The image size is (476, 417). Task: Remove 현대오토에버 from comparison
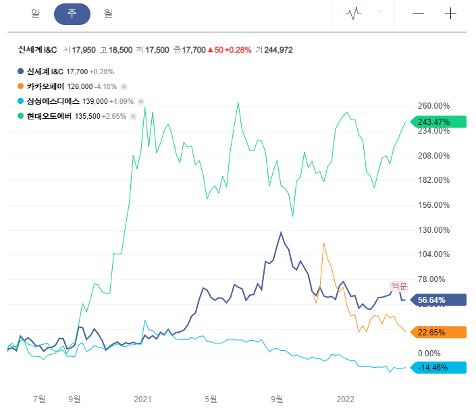click(x=133, y=117)
